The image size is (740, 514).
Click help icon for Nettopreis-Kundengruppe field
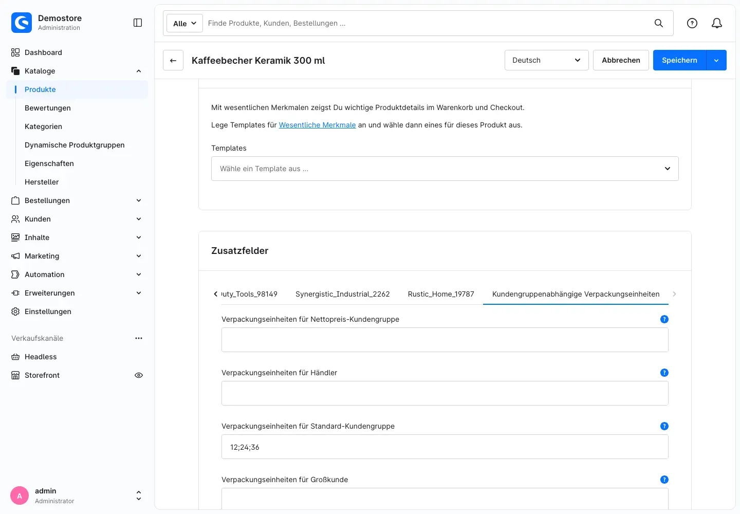664,319
